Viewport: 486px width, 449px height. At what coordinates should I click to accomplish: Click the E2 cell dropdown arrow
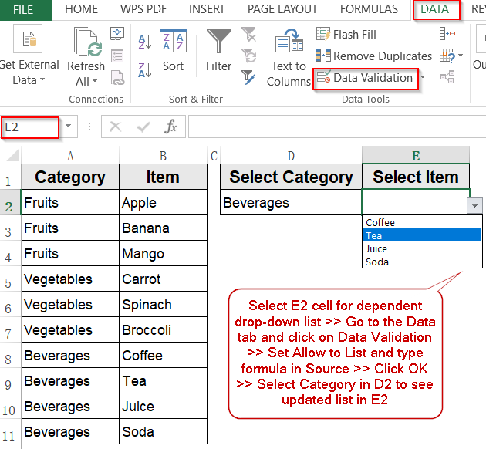475,205
